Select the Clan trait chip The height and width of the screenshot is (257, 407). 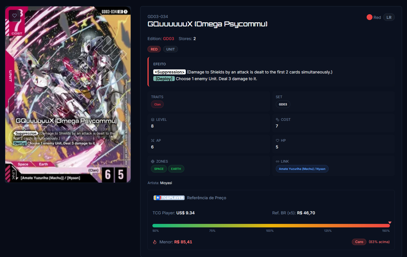(x=157, y=105)
